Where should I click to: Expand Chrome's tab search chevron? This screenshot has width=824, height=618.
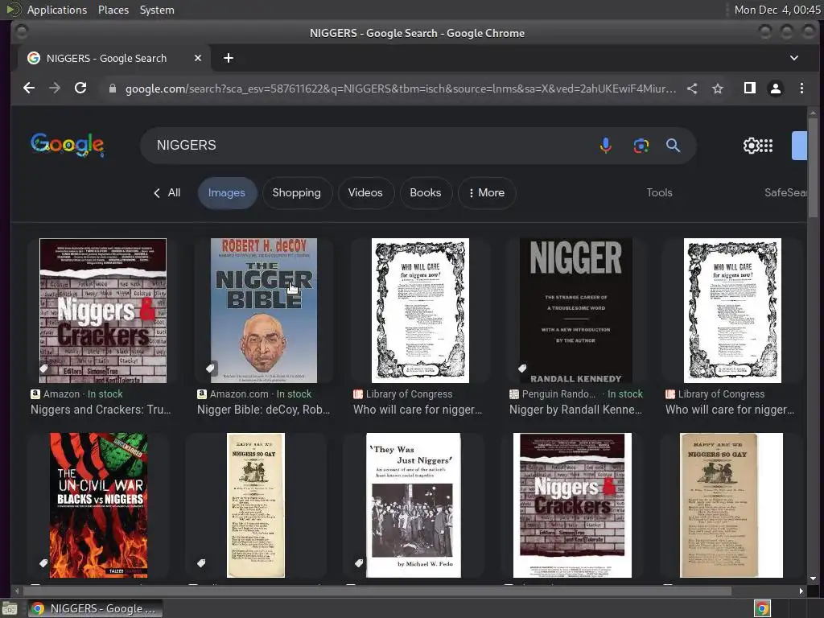click(x=794, y=58)
